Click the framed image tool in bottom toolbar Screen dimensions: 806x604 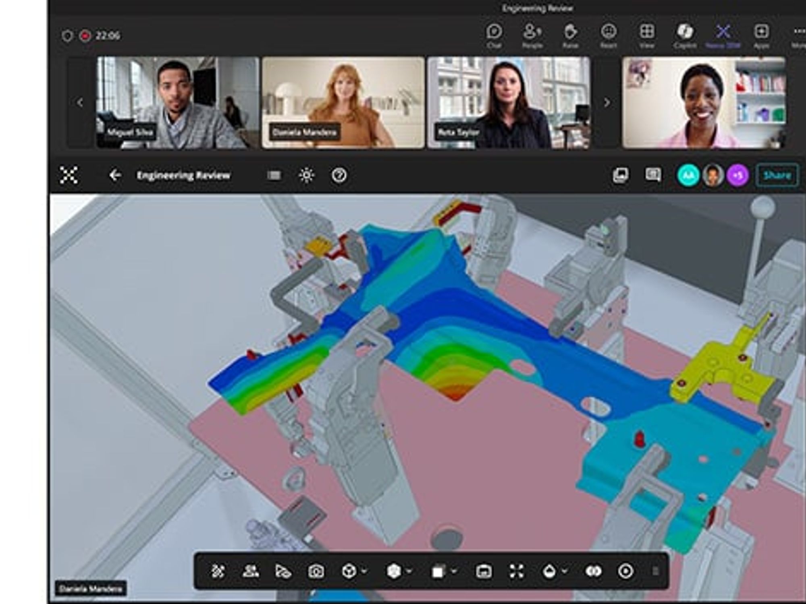484,571
